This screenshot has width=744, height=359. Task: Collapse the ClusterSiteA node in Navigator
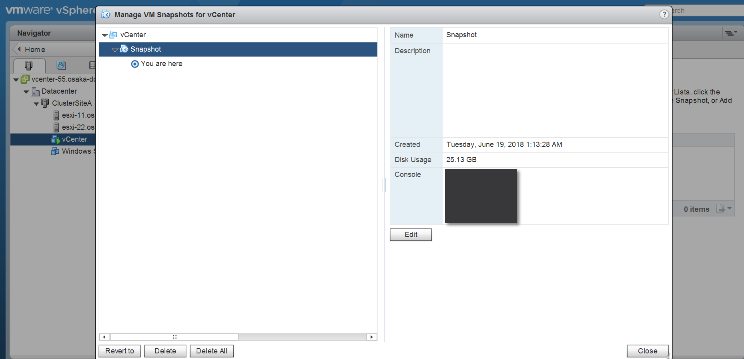pyautogui.click(x=36, y=104)
